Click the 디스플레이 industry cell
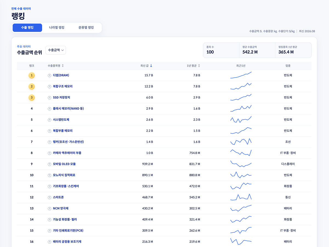 coord(288,164)
